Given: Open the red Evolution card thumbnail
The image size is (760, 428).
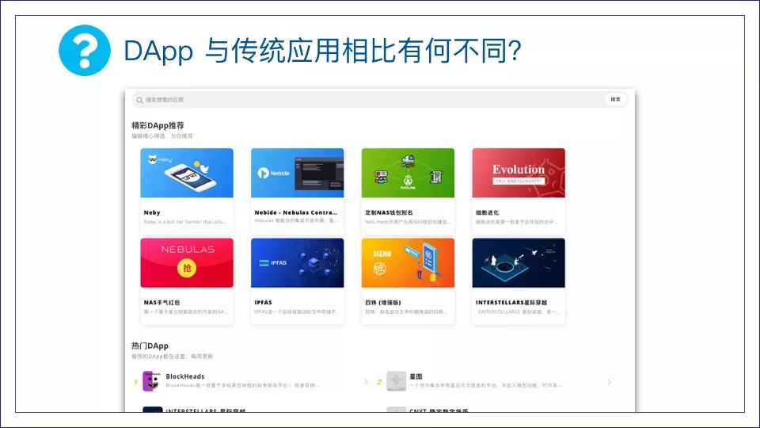Looking at the screenshot, I should [518, 173].
